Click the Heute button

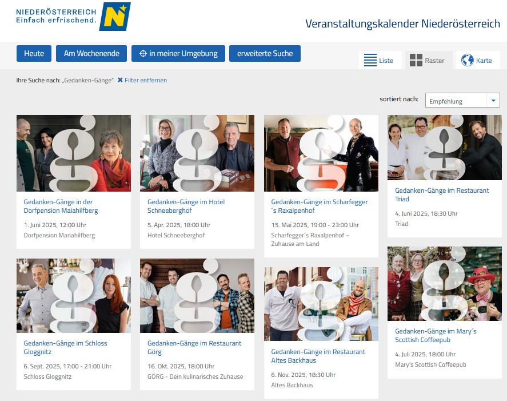[34, 53]
